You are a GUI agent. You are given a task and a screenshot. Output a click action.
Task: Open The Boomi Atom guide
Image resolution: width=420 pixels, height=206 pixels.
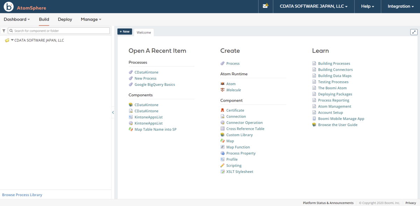click(x=332, y=88)
